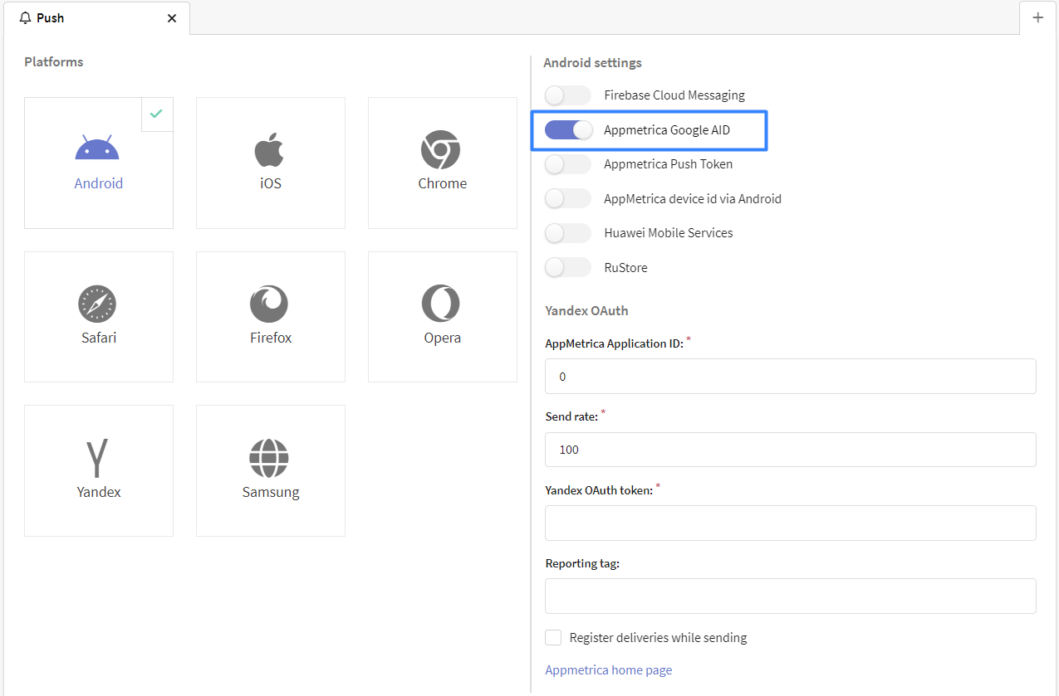This screenshot has width=1059, height=696.
Task: Click into the Send rate field
Action: click(791, 450)
